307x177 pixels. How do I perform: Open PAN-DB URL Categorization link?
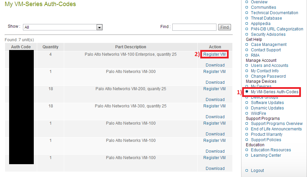point(277,29)
